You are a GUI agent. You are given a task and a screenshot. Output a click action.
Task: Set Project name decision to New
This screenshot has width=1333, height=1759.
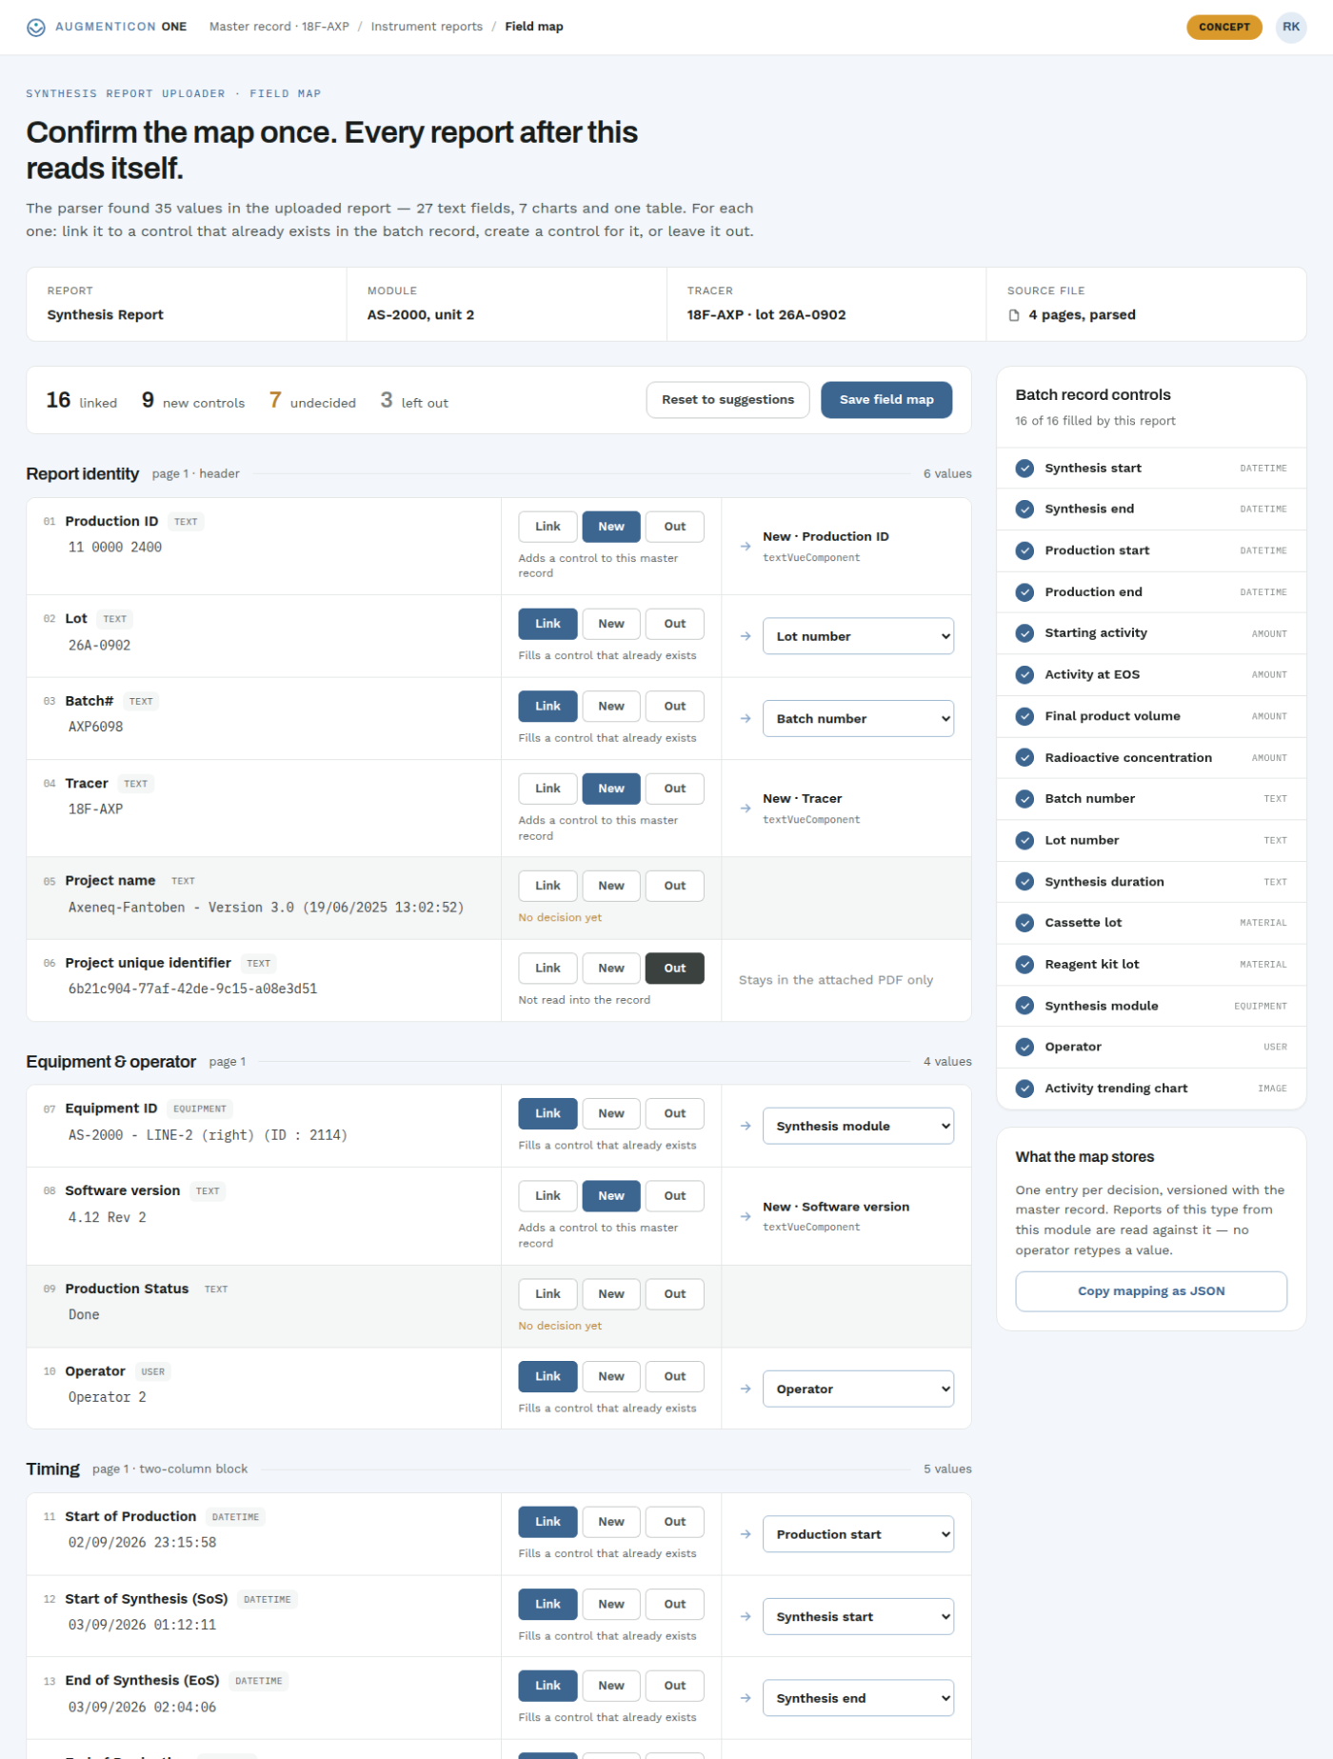(611, 886)
